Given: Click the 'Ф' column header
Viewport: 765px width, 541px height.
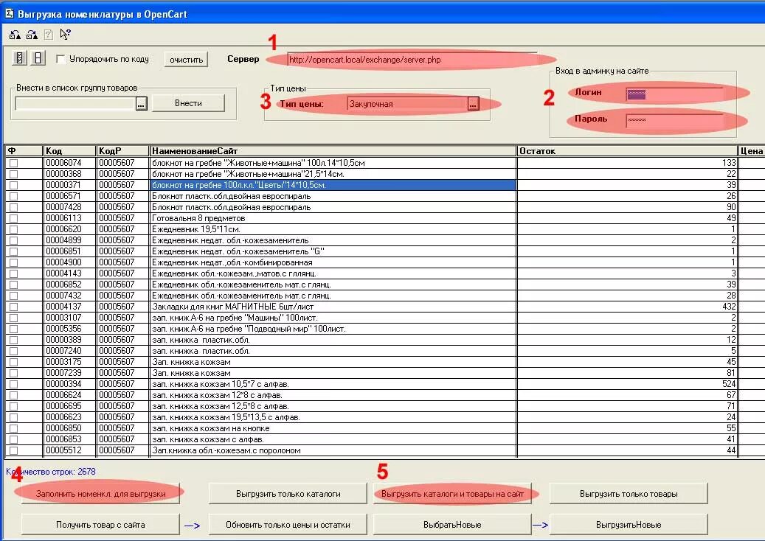Looking at the screenshot, I should click(x=24, y=151).
